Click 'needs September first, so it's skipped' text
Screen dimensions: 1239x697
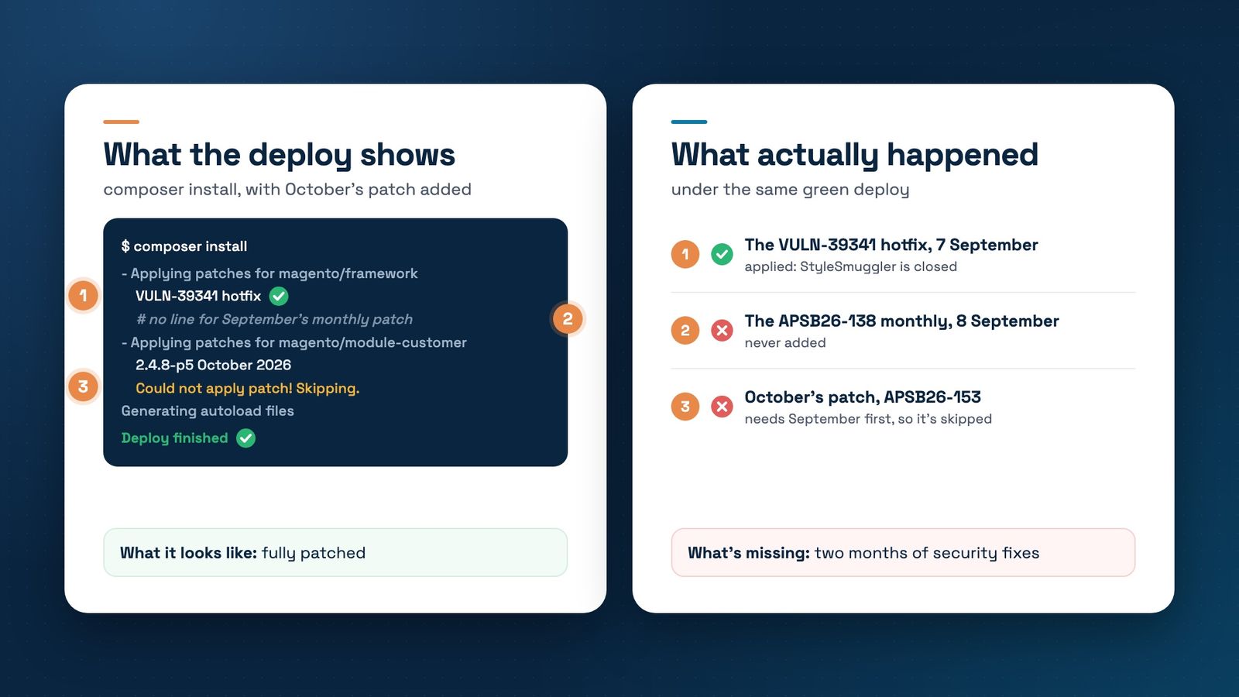(868, 419)
